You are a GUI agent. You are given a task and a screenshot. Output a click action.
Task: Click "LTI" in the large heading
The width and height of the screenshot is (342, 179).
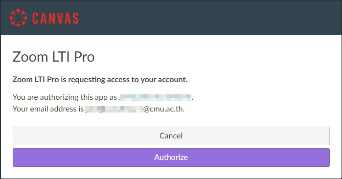pyautogui.click(x=61, y=57)
